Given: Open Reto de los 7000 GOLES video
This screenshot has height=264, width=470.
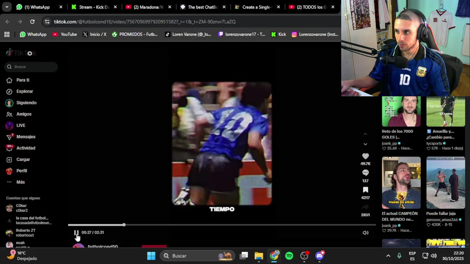Looking at the screenshot, I should pyautogui.click(x=401, y=111).
